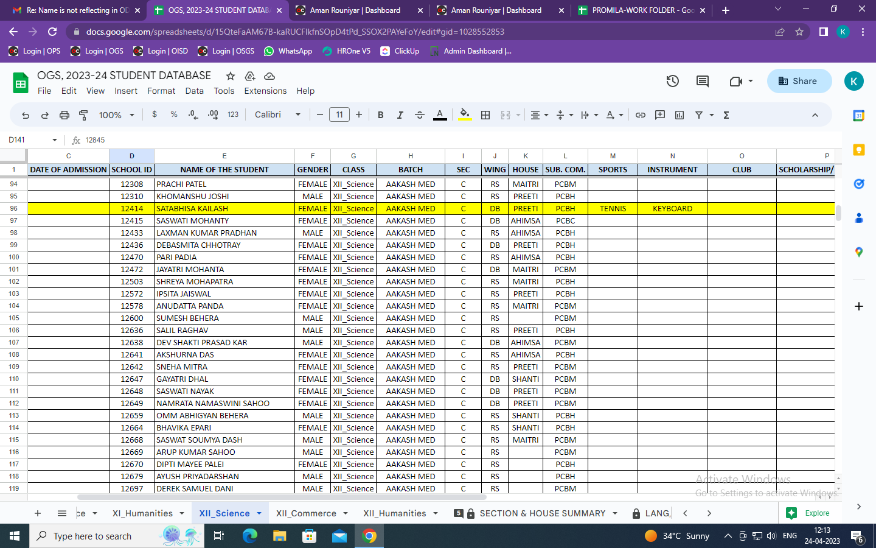Toggle italic formatting

click(400, 115)
